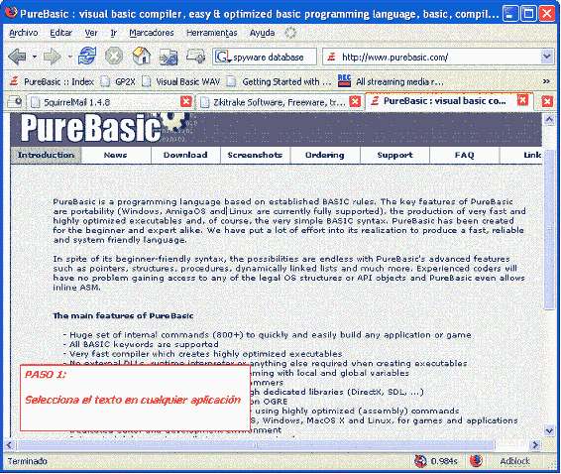Image resolution: width=561 pixels, height=474 pixels.
Task: Click the horizontal scrollbar left arrow
Action: pos(9,445)
